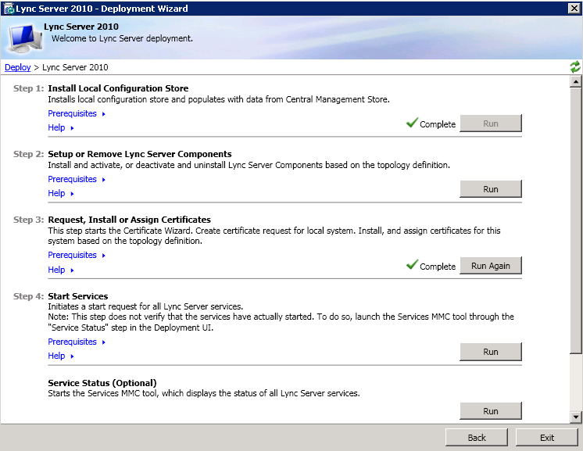The image size is (583, 451).
Task: Run the Start Services step
Action: click(490, 352)
